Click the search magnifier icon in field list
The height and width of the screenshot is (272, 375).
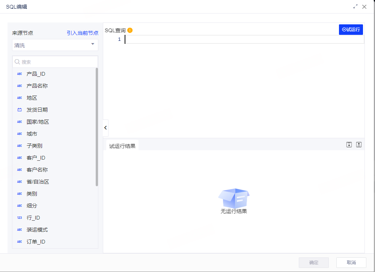17,62
